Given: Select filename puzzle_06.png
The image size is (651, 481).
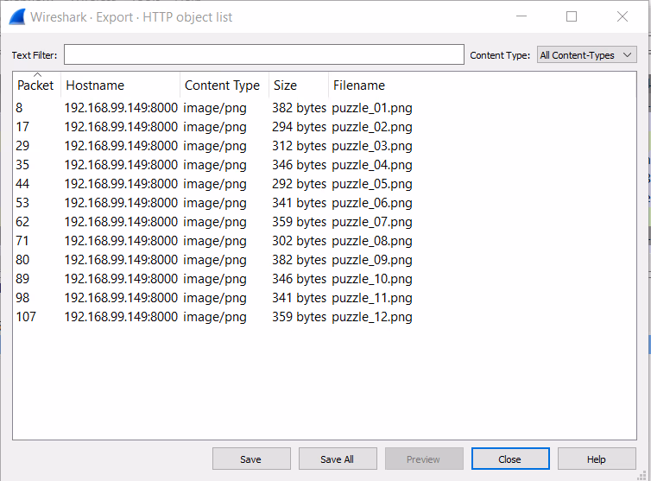Looking at the screenshot, I should click(372, 203).
